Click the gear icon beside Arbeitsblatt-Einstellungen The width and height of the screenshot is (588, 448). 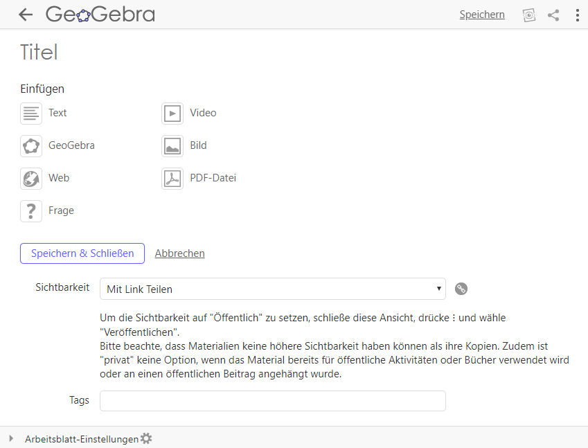[x=146, y=438]
